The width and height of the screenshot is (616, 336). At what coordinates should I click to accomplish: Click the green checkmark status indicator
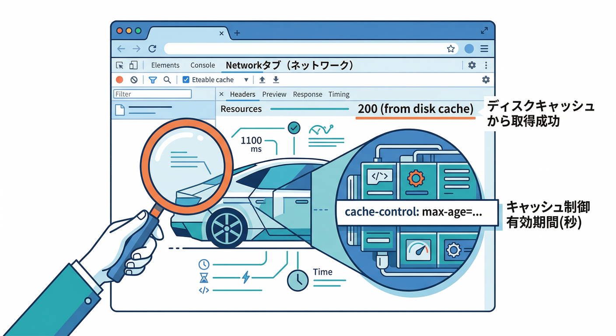(x=294, y=128)
